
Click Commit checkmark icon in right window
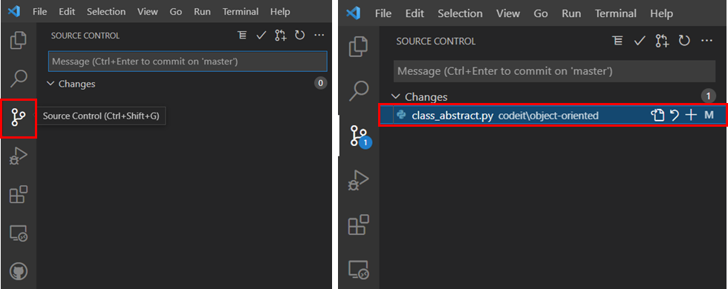click(640, 41)
